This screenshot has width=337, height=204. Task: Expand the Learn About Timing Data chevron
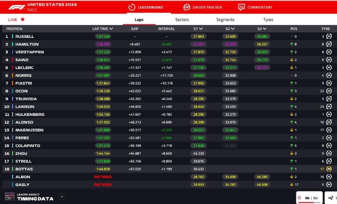tap(62, 197)
